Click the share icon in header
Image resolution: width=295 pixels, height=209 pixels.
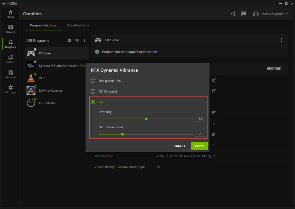233,14
